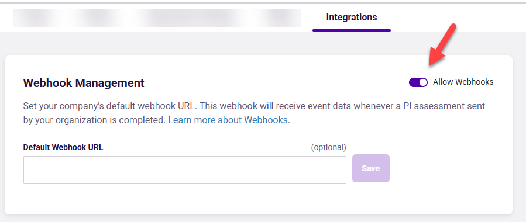Open the Learn more about Webhooks link

228,120
